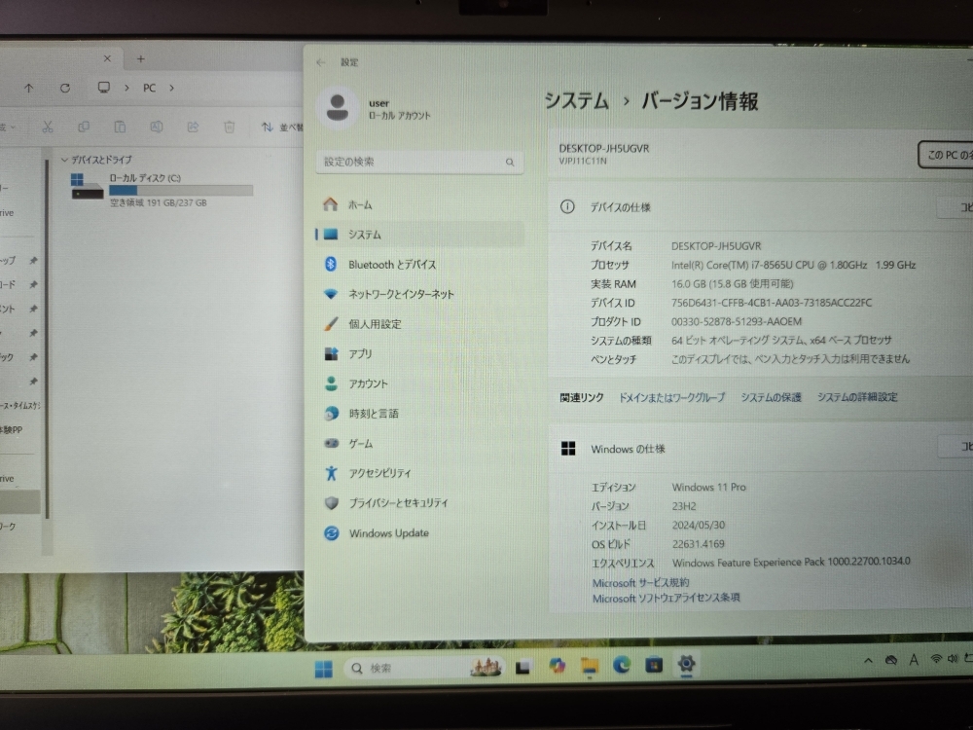This screenshot has width=973, height=730.
Task: Collapse the デバイスとドライブ group
Action: (64, 161)
